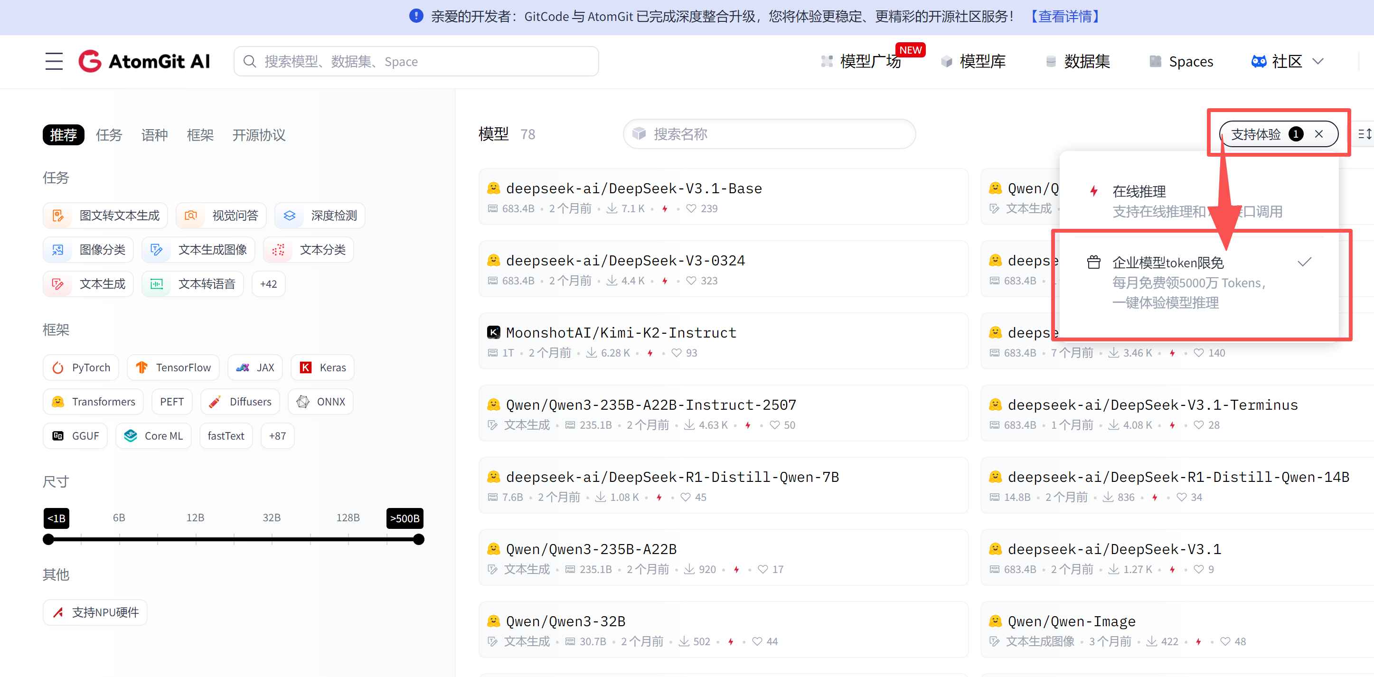Click download icon on Kimi-K2-Instruct card
This screenshot has width=1374, height=677.
[592, 353]
